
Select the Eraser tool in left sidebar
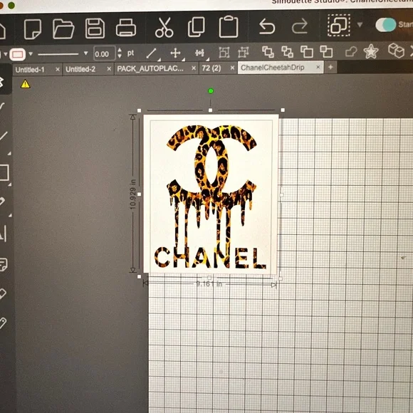(2, 293)
